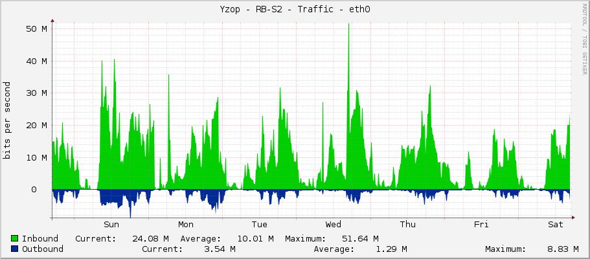Viewport: 590px width, 259px height.
Task: Click the 'Outbound' legend label
Action: tap(43, 249)
